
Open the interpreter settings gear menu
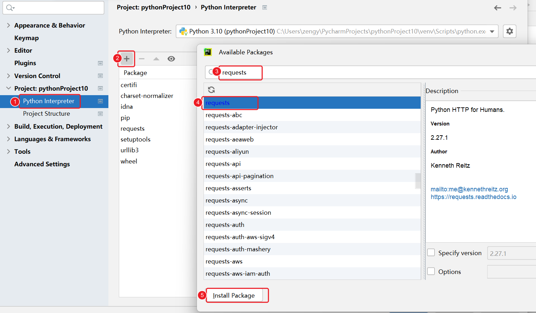(x=510, y=31)
